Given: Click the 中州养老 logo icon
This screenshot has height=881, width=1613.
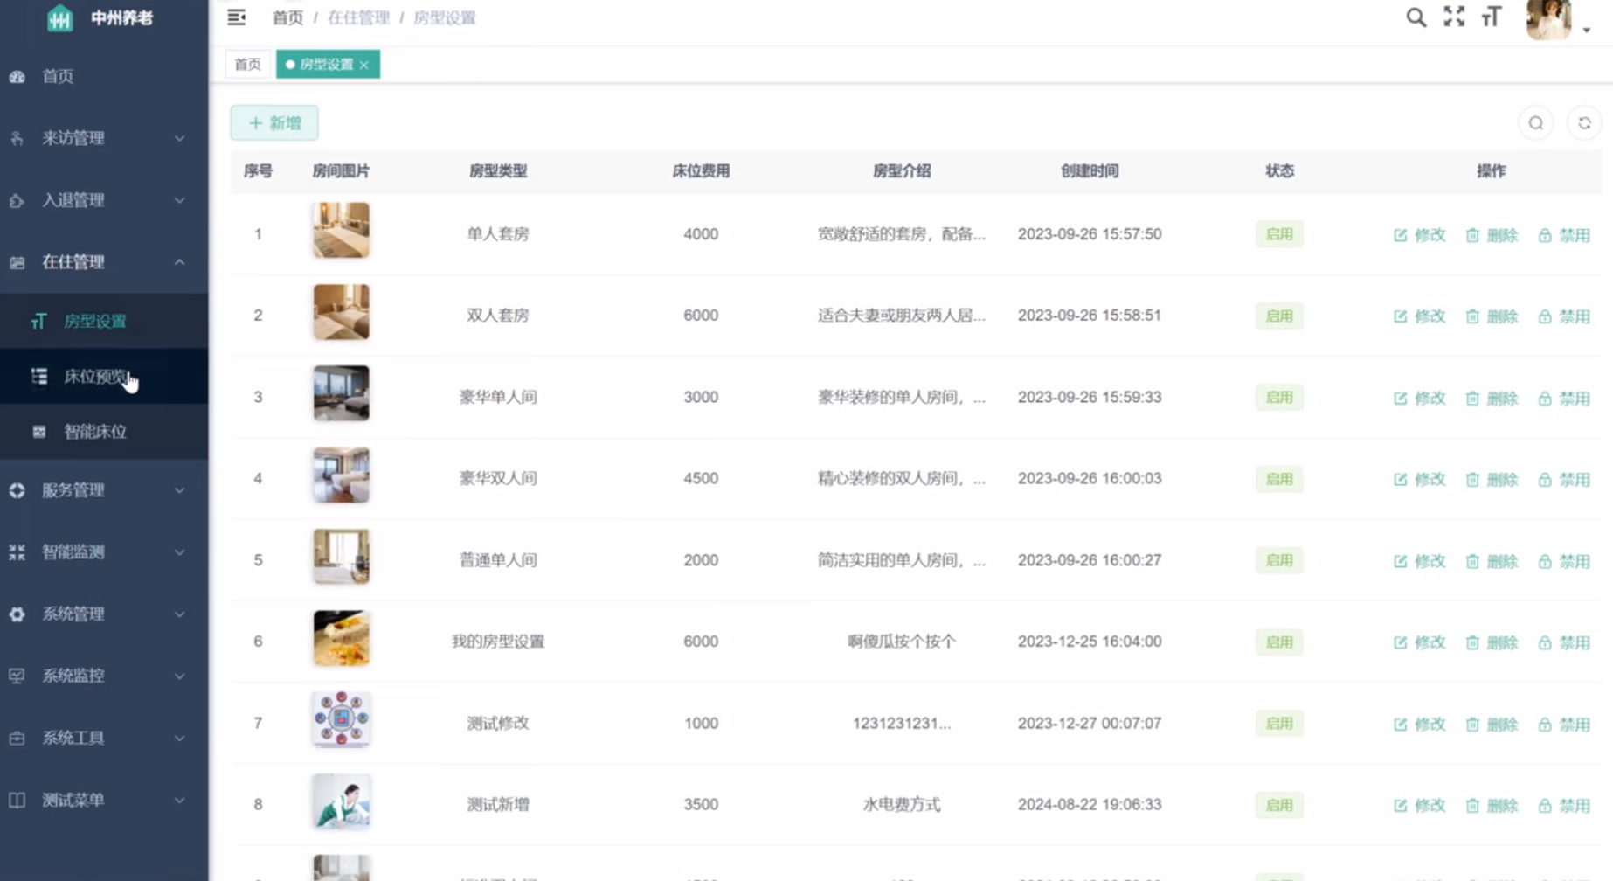Looking at the screenshot, I should pyautogui.click(x=59, y=18).
